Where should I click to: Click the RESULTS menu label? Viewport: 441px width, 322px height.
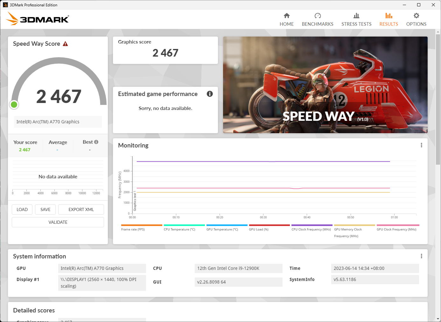[x=389, y=24]
